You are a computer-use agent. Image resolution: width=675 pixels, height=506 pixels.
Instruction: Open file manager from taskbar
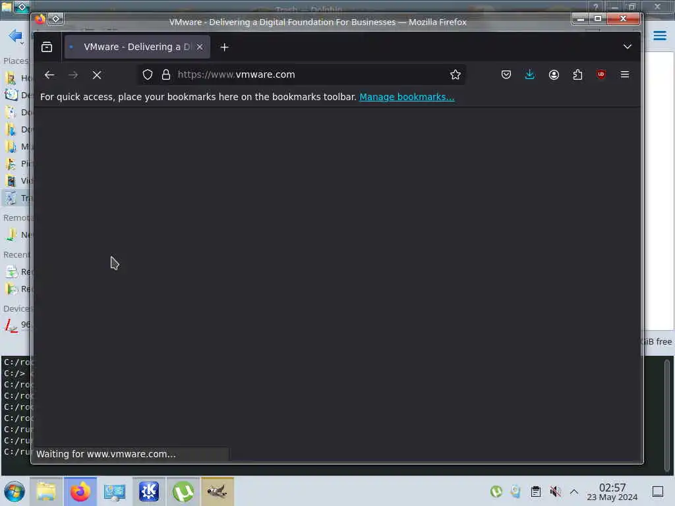(46, 492)
